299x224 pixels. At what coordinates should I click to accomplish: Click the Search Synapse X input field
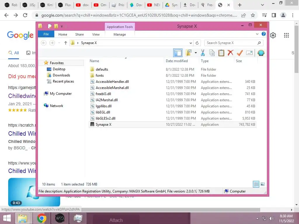pyautogui.click(x=234, y=43)
